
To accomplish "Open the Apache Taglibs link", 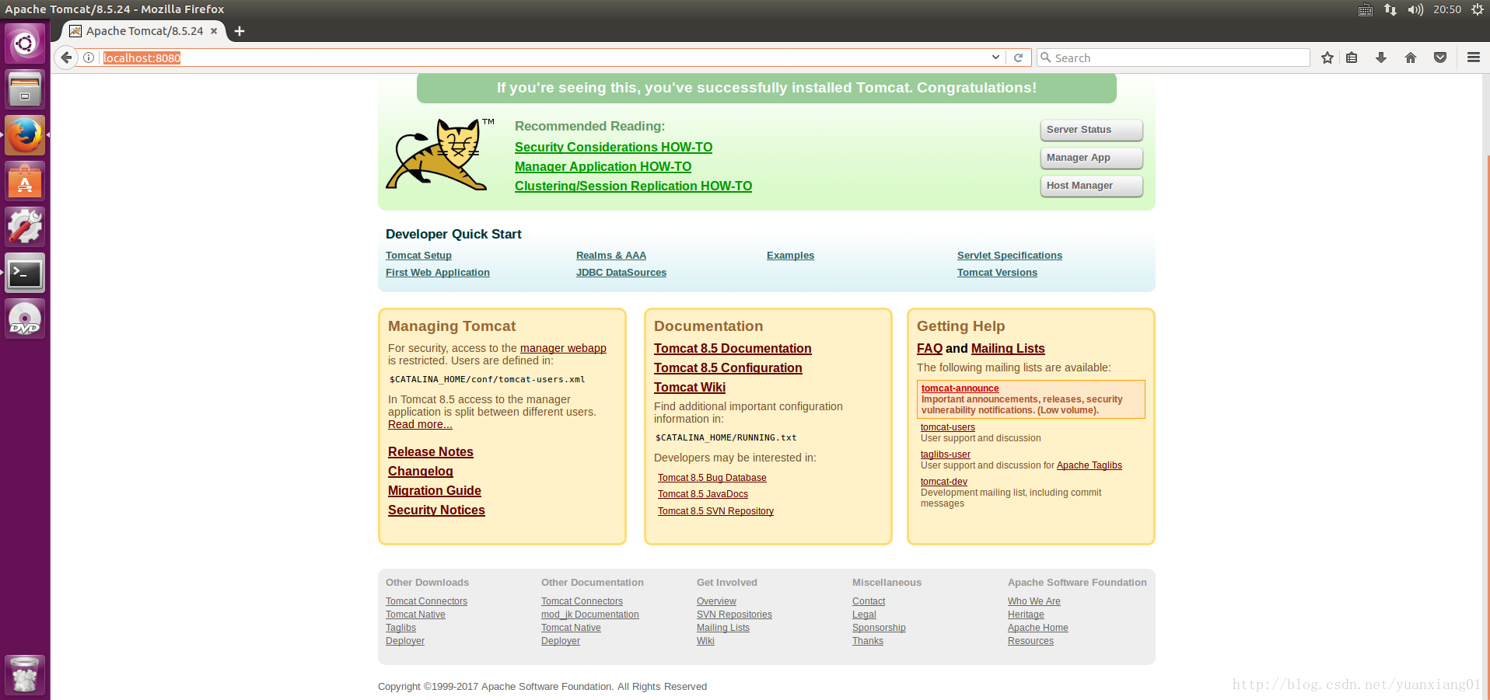I will coord(1089,465).
